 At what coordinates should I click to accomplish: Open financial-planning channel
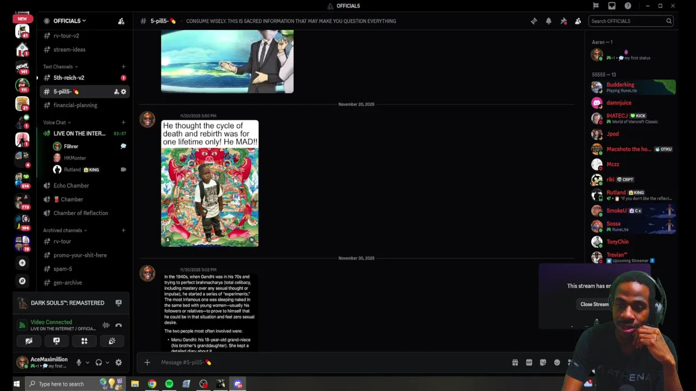84,105
